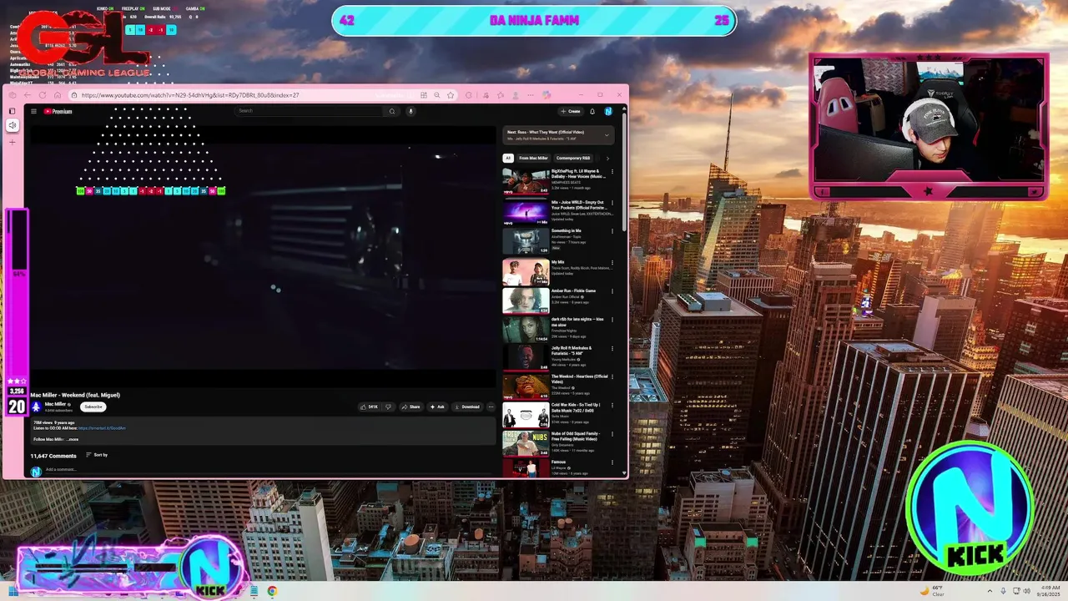
Task: Open options for Amber Run Fickle Game video
Action: pos(612,291)
